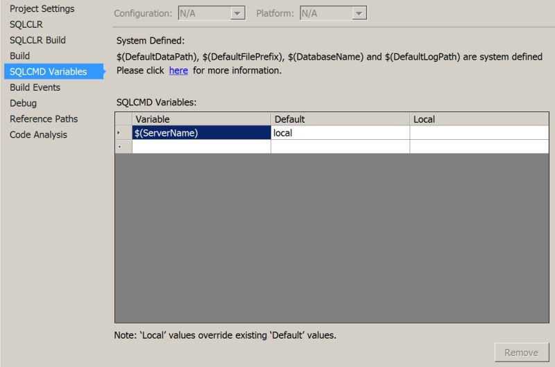Select the new row header marker

click(123, 147)
